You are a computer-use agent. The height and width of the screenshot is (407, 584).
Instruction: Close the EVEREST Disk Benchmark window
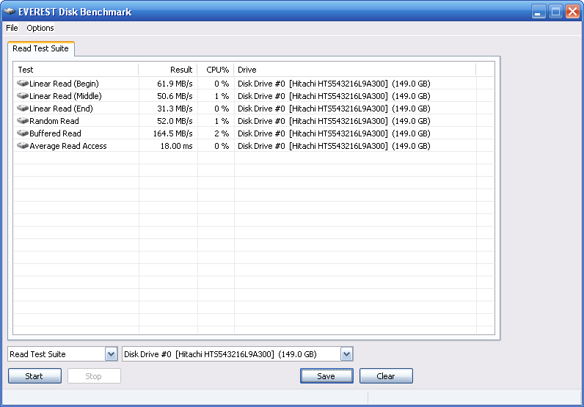point(572,12)
